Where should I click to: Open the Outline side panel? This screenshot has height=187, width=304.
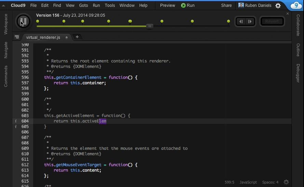[298, 50]
